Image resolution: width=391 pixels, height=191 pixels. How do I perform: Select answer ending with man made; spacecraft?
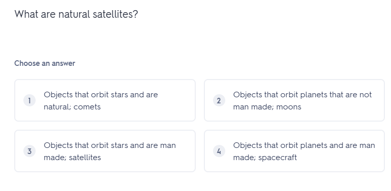[x=294, y=151]
